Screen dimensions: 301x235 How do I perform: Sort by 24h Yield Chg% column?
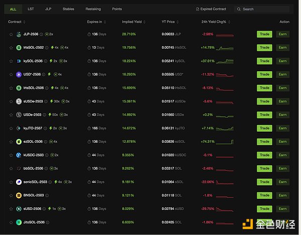pos(216,22)
